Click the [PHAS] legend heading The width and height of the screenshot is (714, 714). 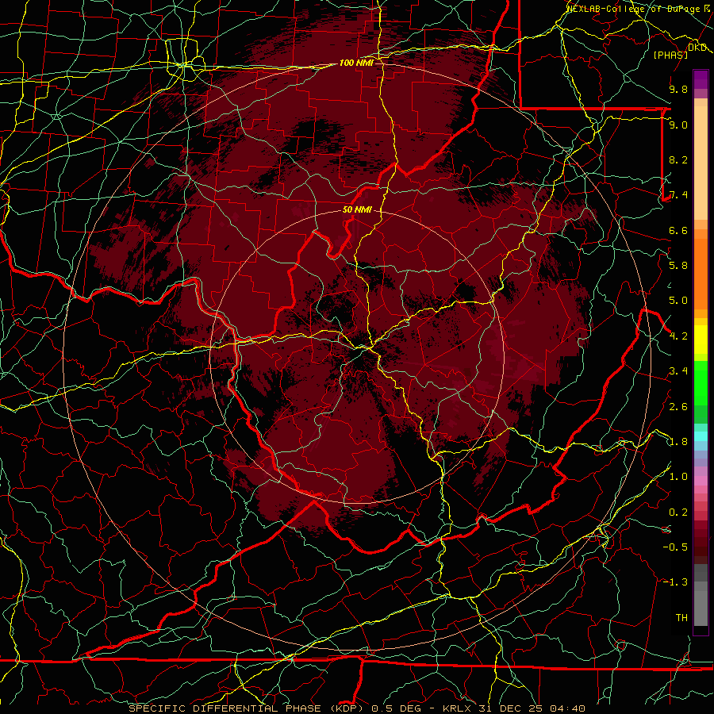click(670, 55)
